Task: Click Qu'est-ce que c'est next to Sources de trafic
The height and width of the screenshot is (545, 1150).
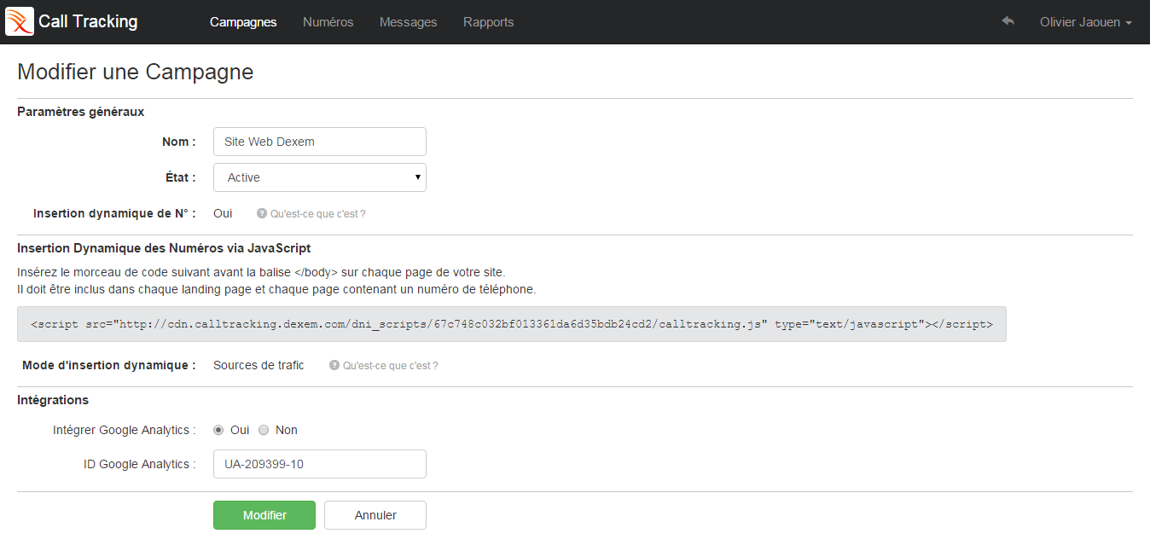Action: tap(389, 365)
